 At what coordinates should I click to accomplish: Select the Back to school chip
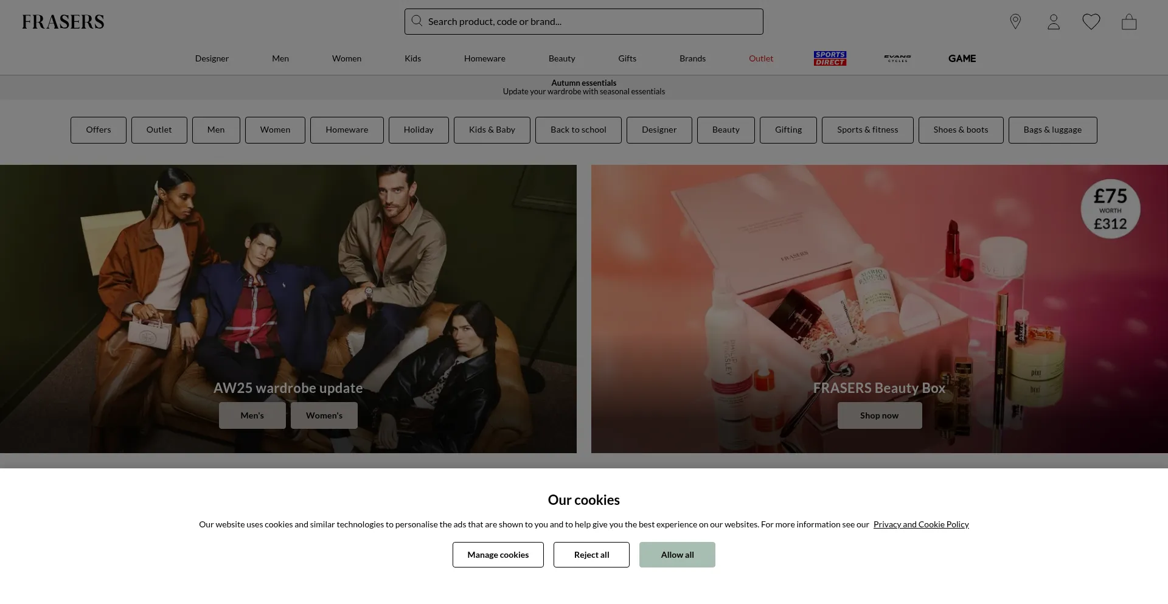pos(579,130)
